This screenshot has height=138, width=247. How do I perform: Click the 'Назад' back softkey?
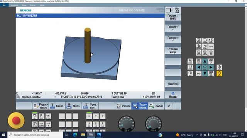point(173,95)
